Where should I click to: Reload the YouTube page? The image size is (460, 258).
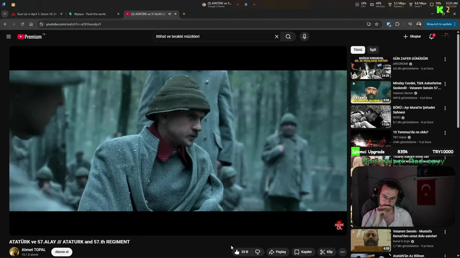click(x=22, y=24)
